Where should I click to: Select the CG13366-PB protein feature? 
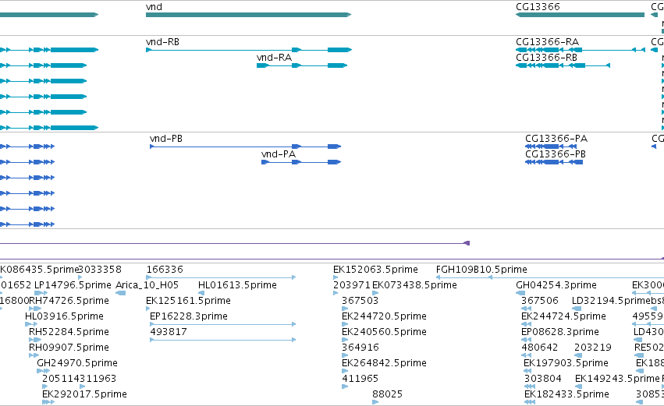[x=554, y=162]
